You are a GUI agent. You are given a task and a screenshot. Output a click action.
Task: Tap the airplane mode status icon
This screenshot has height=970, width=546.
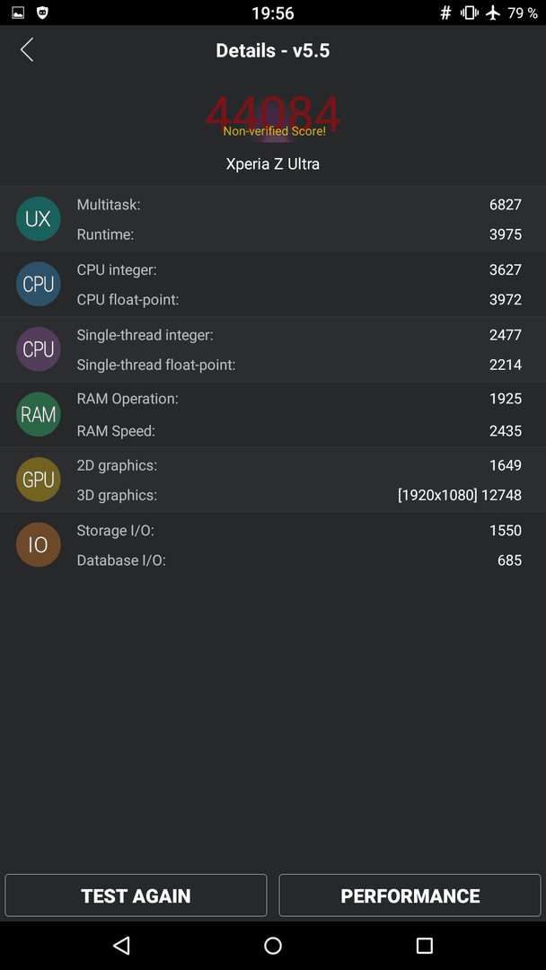[x=493, y=13]
